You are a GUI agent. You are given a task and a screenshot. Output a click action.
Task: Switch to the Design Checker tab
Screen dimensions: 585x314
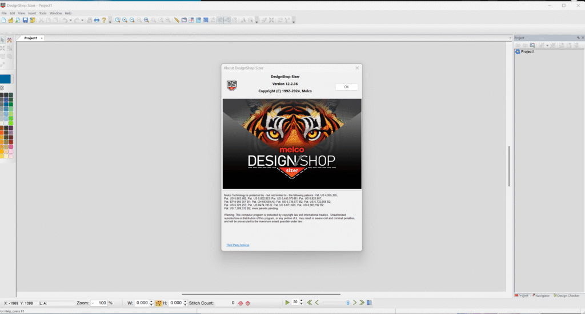pyautogui.click(x=566, y=295)
